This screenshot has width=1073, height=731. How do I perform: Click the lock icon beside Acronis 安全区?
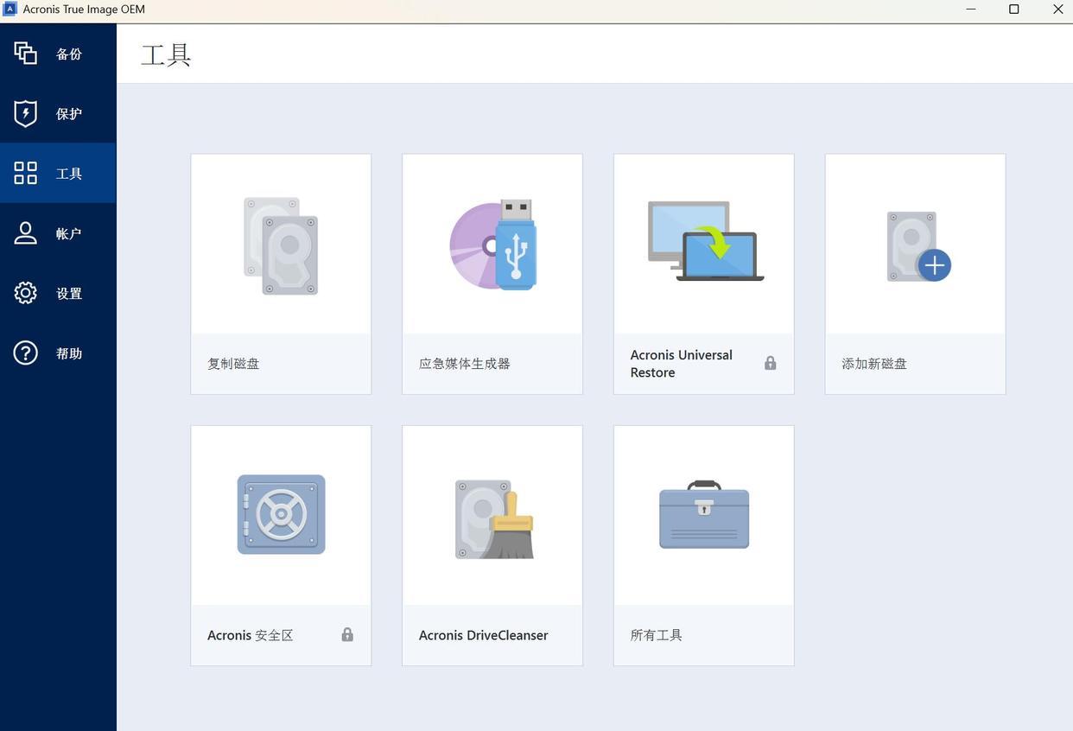tap(347, 634)
